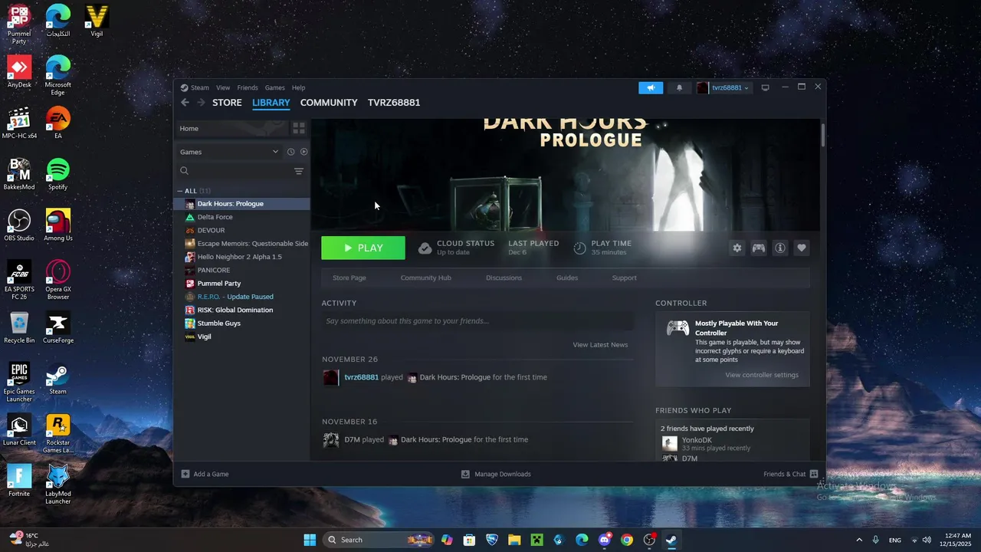This screenshot has width=981, height=552.
Task: Click the Steam page vertical scrollbar
Action: (823, 134)
